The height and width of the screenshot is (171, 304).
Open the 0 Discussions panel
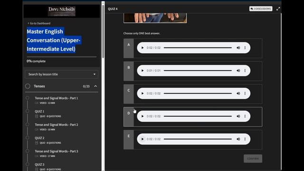point(261,9)
